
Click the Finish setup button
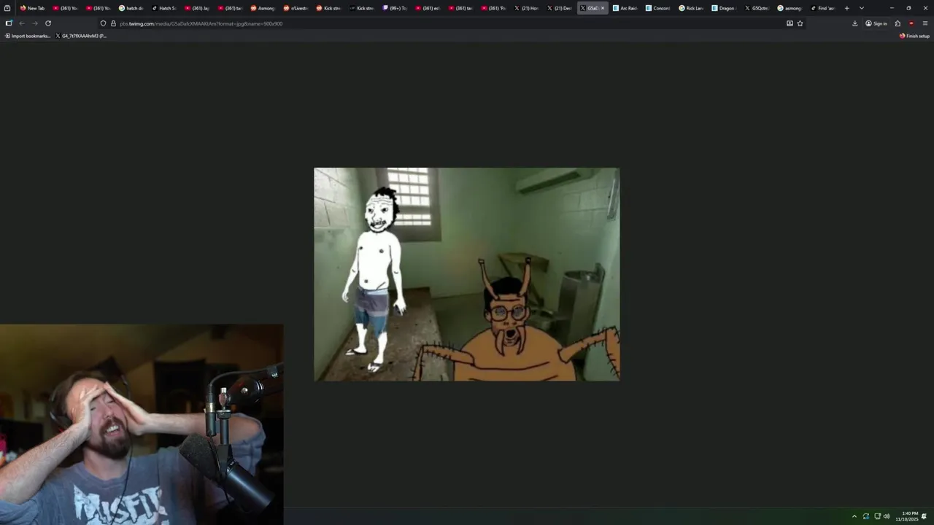click(x=914, y=36)
